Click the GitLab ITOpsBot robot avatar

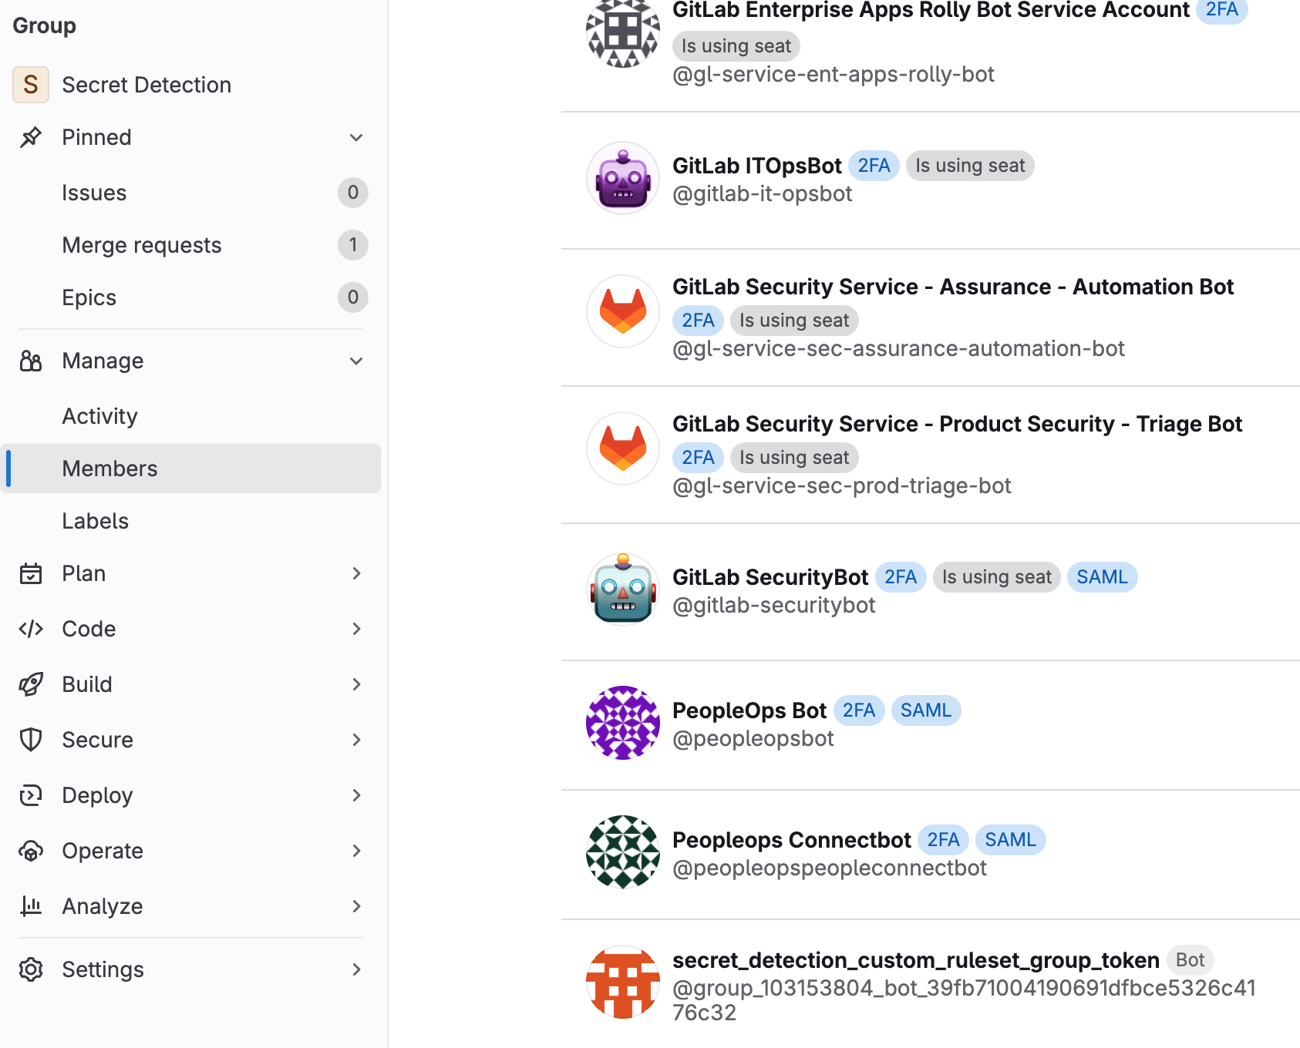click(622, 178)
